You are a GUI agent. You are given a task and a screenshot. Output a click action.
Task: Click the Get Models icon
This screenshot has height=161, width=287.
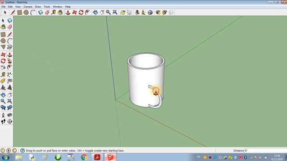158,13
